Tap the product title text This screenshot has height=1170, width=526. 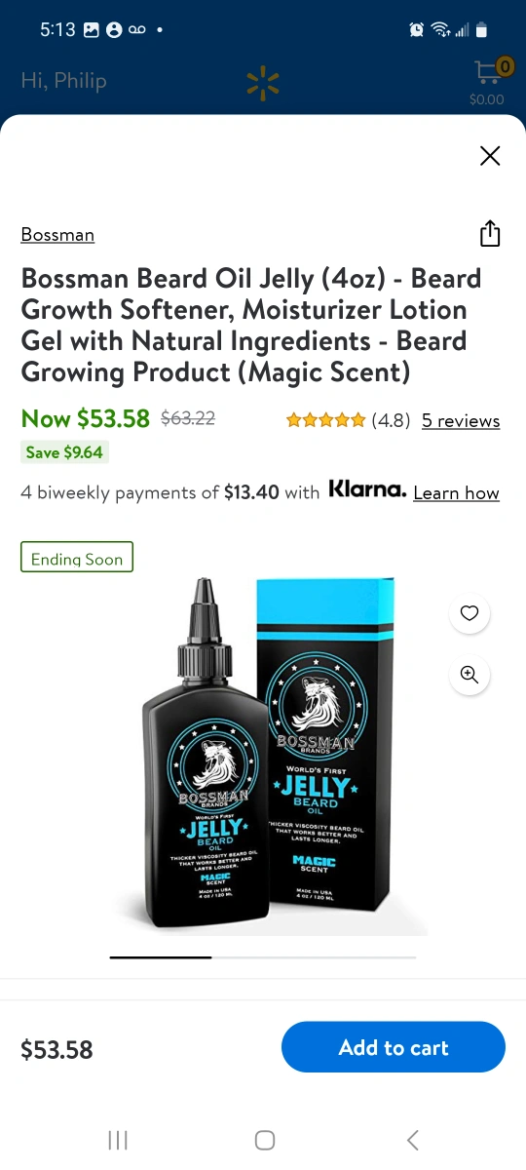click(251, 325)
